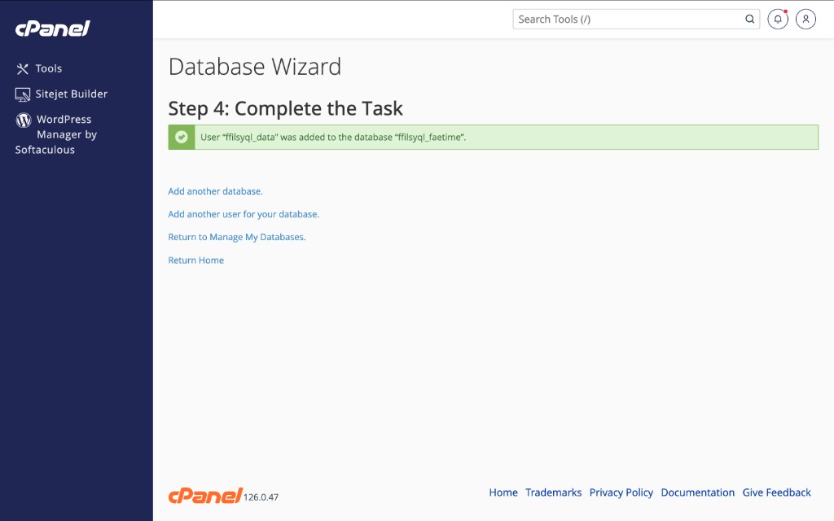834x521 pixels.
Task: Click the green success checkmark icon
Action: 182,138
